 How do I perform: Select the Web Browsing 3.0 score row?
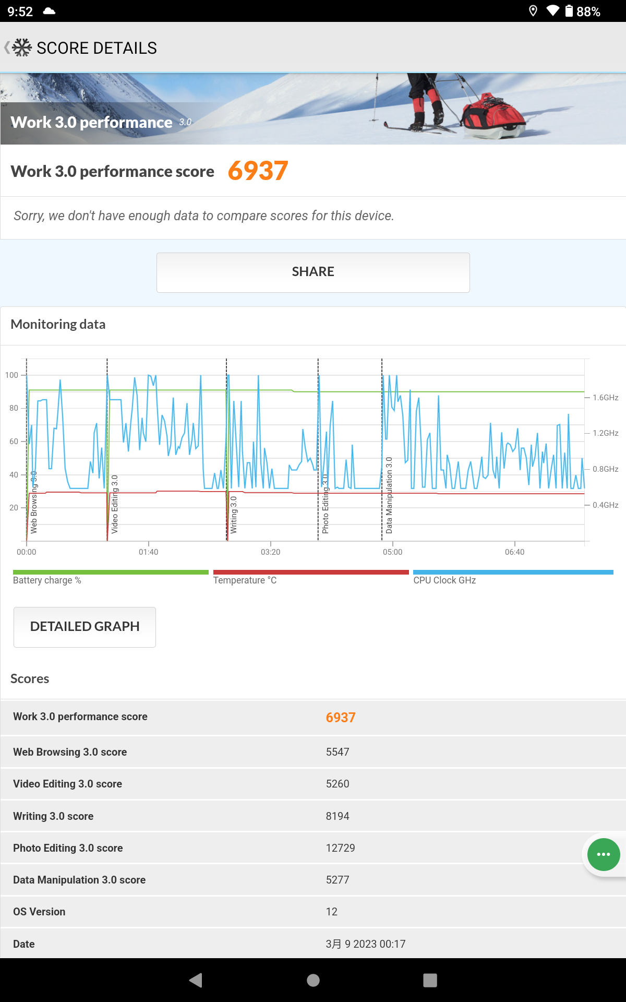pos(313,752)
